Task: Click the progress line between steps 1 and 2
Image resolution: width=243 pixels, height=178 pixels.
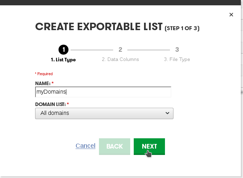Action: pos(92,50)
